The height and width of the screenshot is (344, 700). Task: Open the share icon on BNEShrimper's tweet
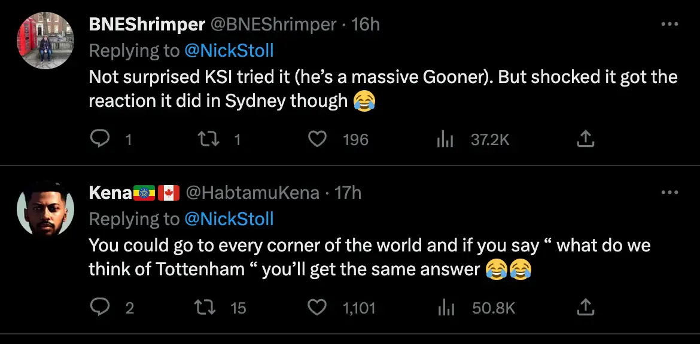585,138
